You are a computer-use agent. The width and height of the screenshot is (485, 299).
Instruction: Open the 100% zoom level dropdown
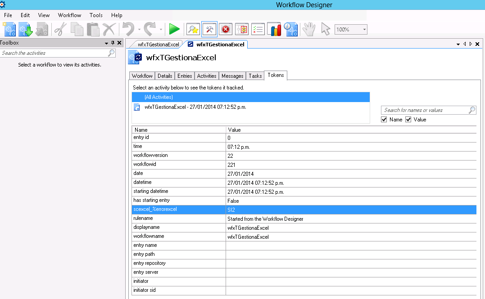coord(364,30)
